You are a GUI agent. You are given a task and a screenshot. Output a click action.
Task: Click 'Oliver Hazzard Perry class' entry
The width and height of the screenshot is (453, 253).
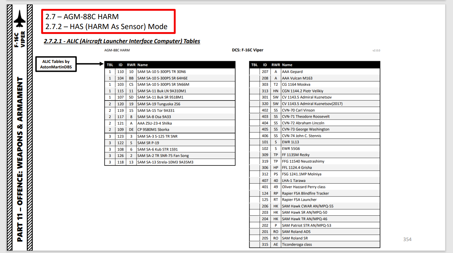(x=315, y=187)
